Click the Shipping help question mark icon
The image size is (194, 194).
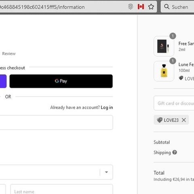(x=175, y=152)
